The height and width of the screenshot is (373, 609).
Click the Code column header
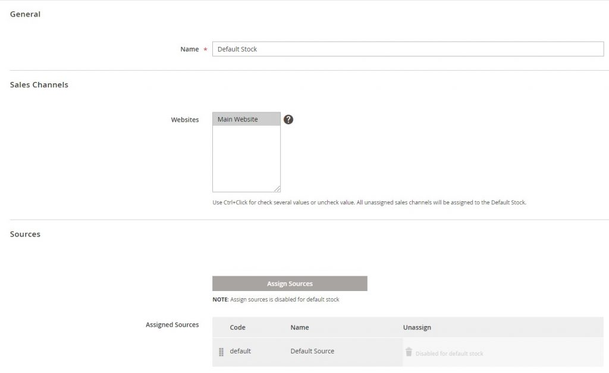pyautogui.click(x=238, y=327)
